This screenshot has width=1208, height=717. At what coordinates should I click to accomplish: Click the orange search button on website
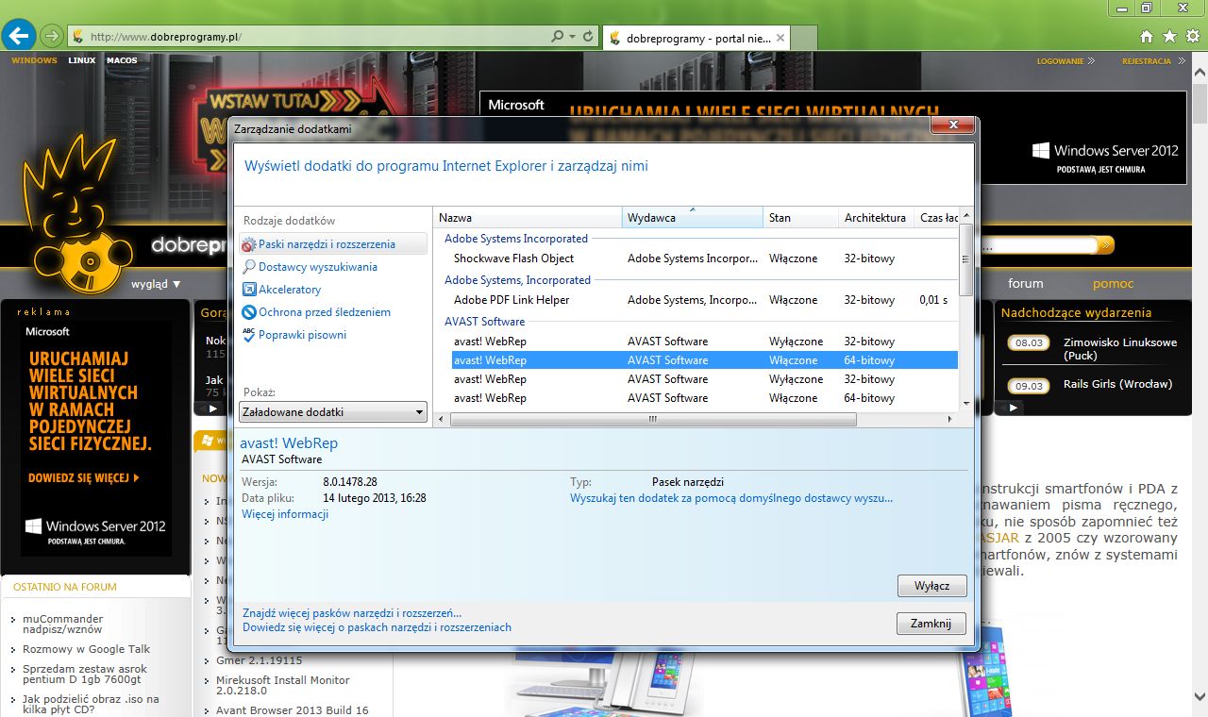tap(1107, 245)
